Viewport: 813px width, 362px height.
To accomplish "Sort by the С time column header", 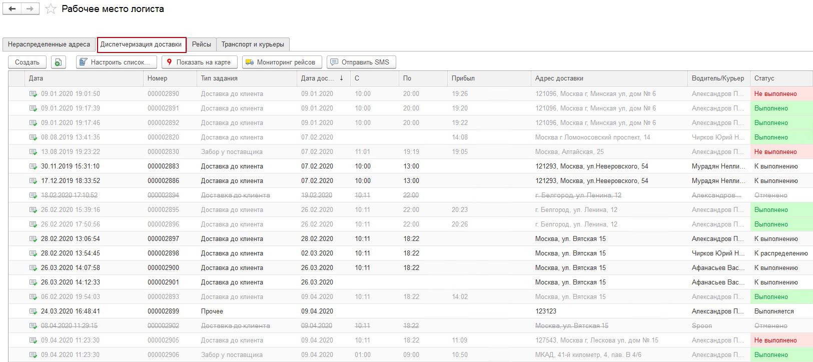I will click(x=375, y=78).
